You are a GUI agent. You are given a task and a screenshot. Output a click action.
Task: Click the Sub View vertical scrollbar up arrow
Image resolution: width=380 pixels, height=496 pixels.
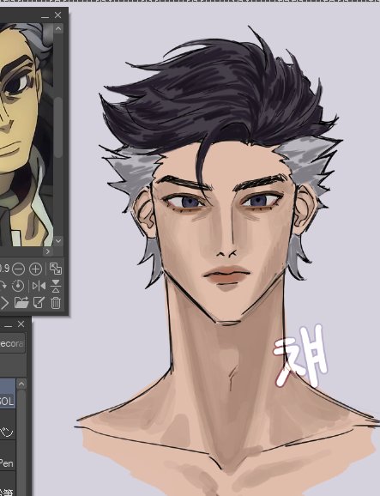(x=58, y=29)
